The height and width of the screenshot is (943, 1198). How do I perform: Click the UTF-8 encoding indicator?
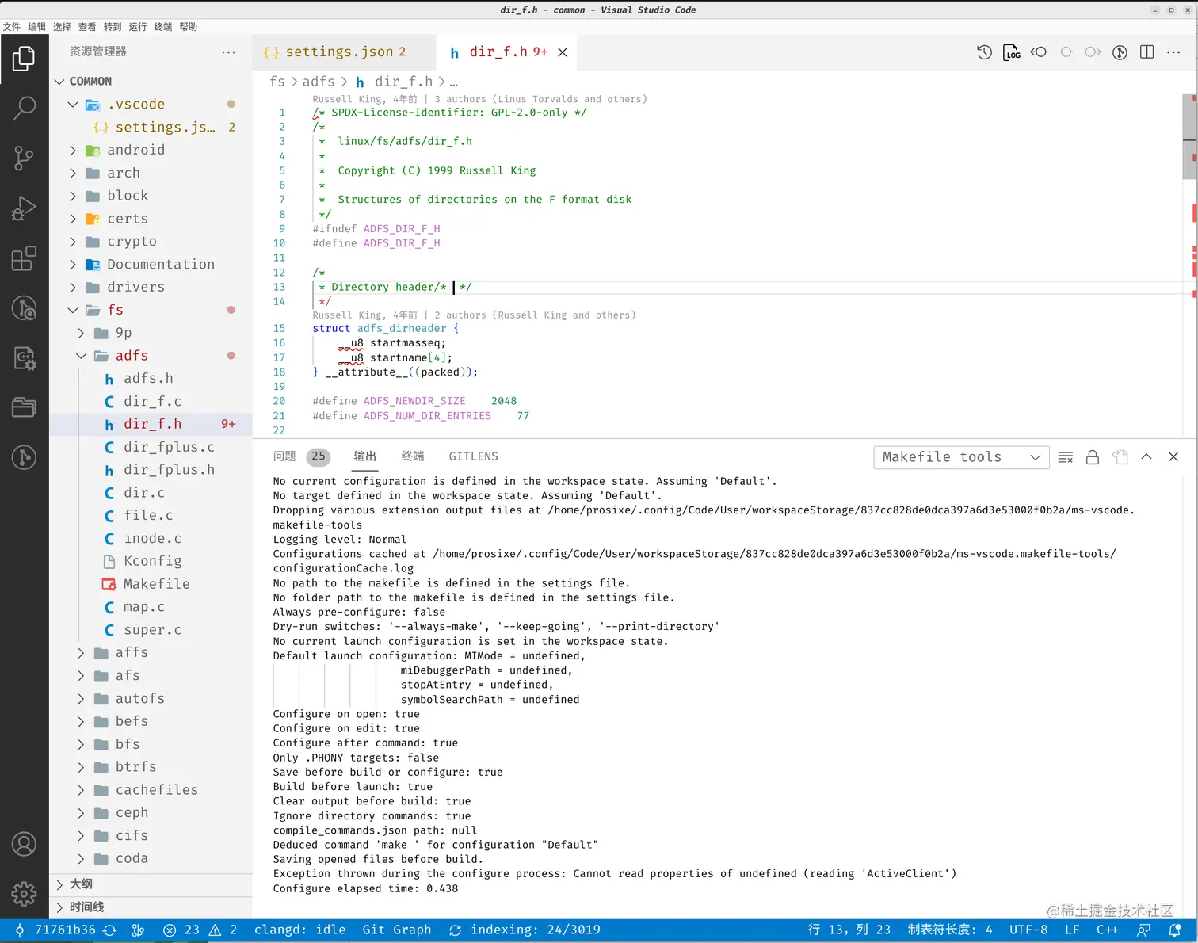(1028, 930)
